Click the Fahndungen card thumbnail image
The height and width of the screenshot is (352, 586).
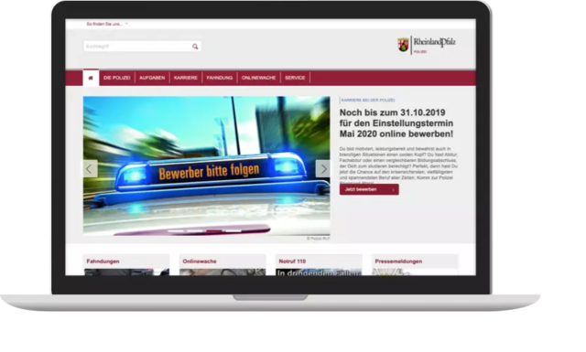tap(126, 272)
